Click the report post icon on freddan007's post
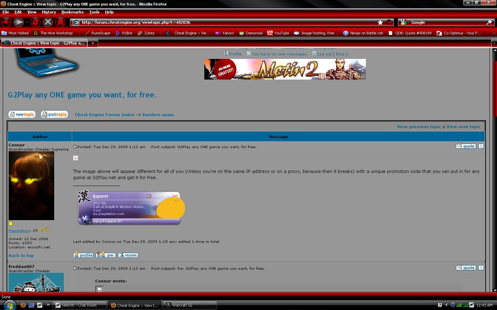The width and height of the screenshot is (497, 310). 481,268
